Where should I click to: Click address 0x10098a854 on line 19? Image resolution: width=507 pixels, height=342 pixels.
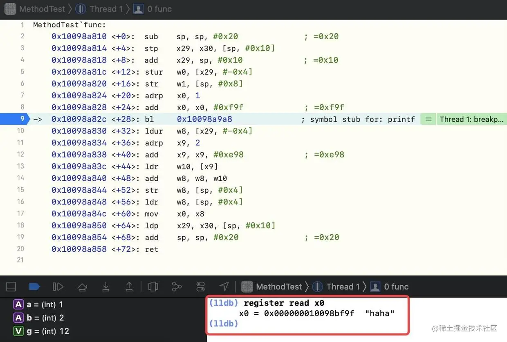[79, 238]
